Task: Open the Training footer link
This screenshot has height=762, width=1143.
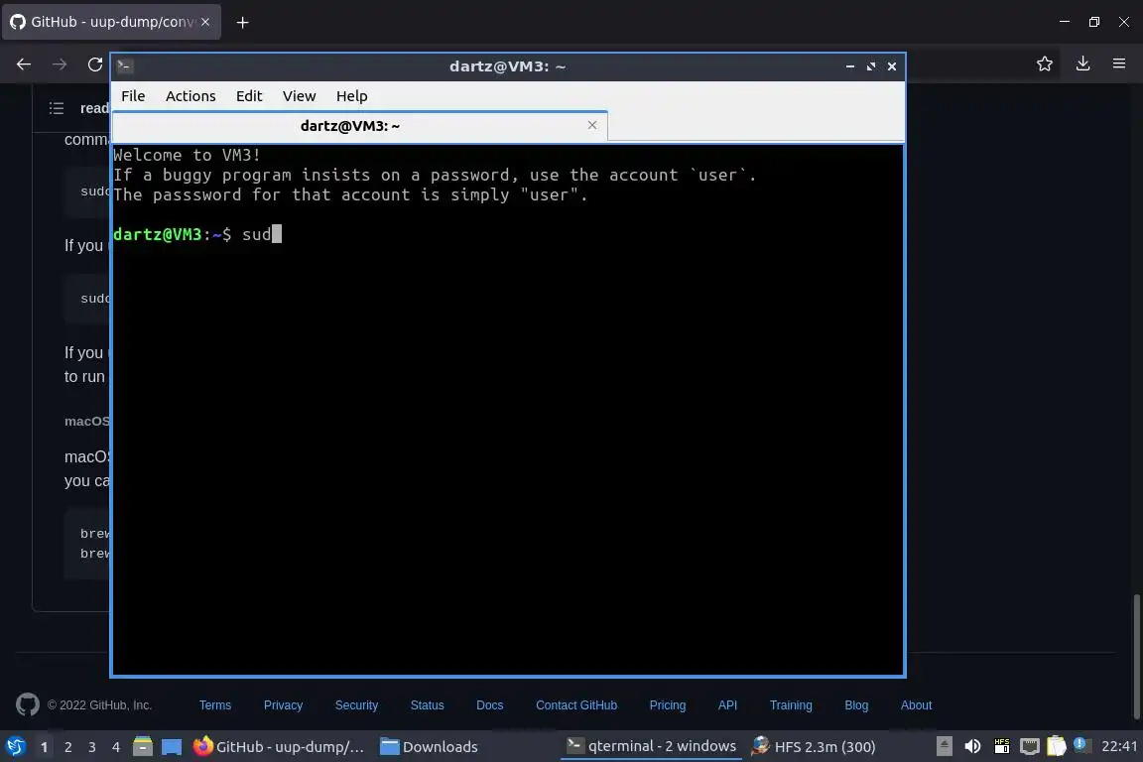Action: coord(791,705)
